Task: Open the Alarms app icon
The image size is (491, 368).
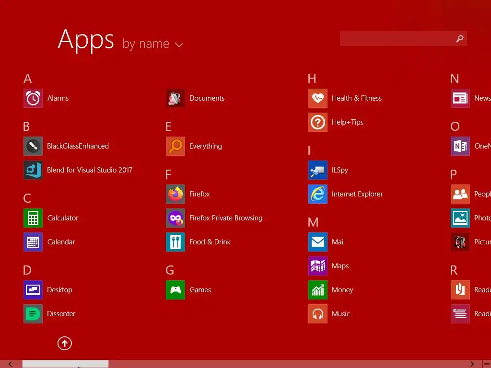Action: coord(33,98)
